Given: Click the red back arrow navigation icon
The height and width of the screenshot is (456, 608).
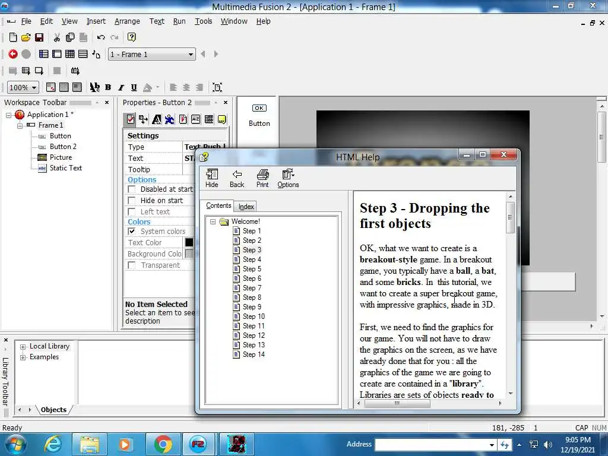Looking at the screenshot, I should coord(13,54).
